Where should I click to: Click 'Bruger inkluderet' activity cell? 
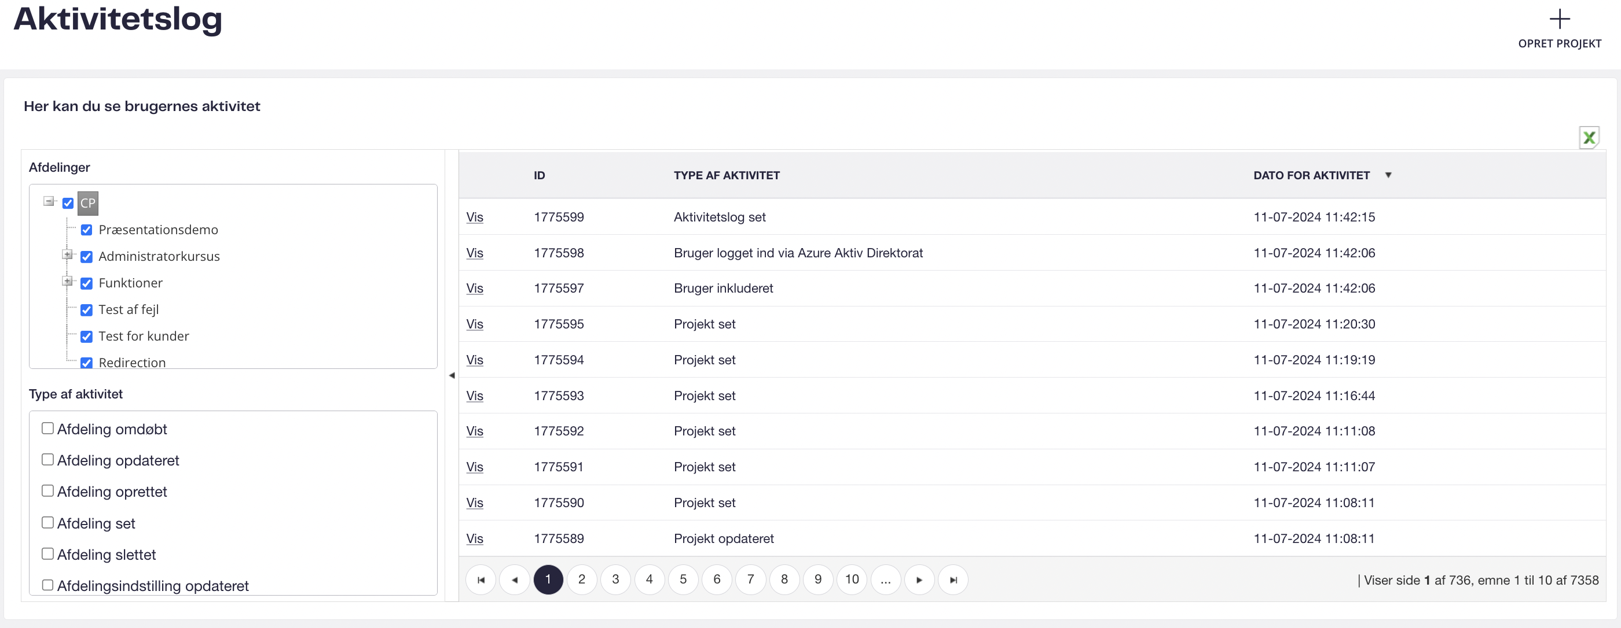coord(723,289)
